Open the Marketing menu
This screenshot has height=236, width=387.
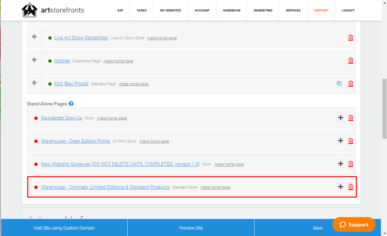(x=263, y=11)
